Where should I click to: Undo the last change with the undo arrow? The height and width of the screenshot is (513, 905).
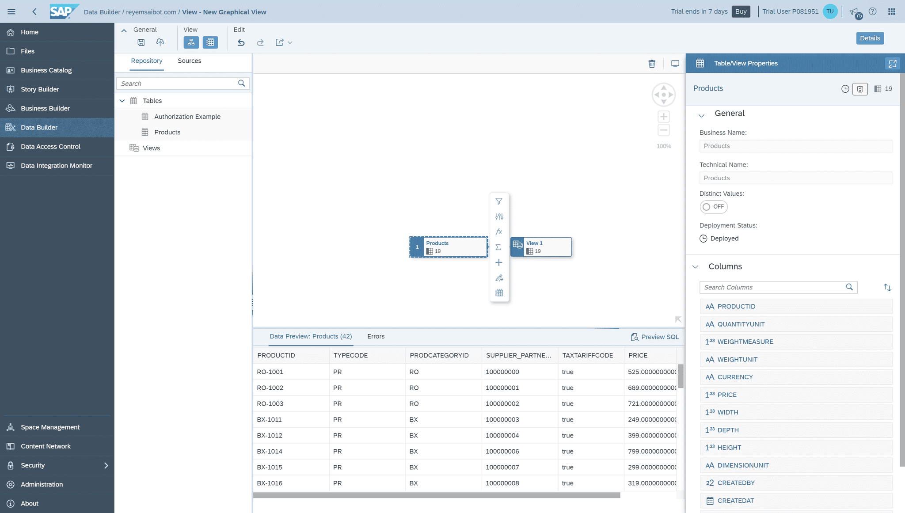coord(241,42)
